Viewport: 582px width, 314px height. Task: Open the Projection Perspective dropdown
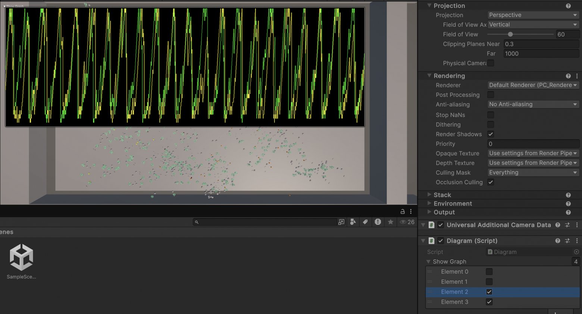tap(533, 15)
